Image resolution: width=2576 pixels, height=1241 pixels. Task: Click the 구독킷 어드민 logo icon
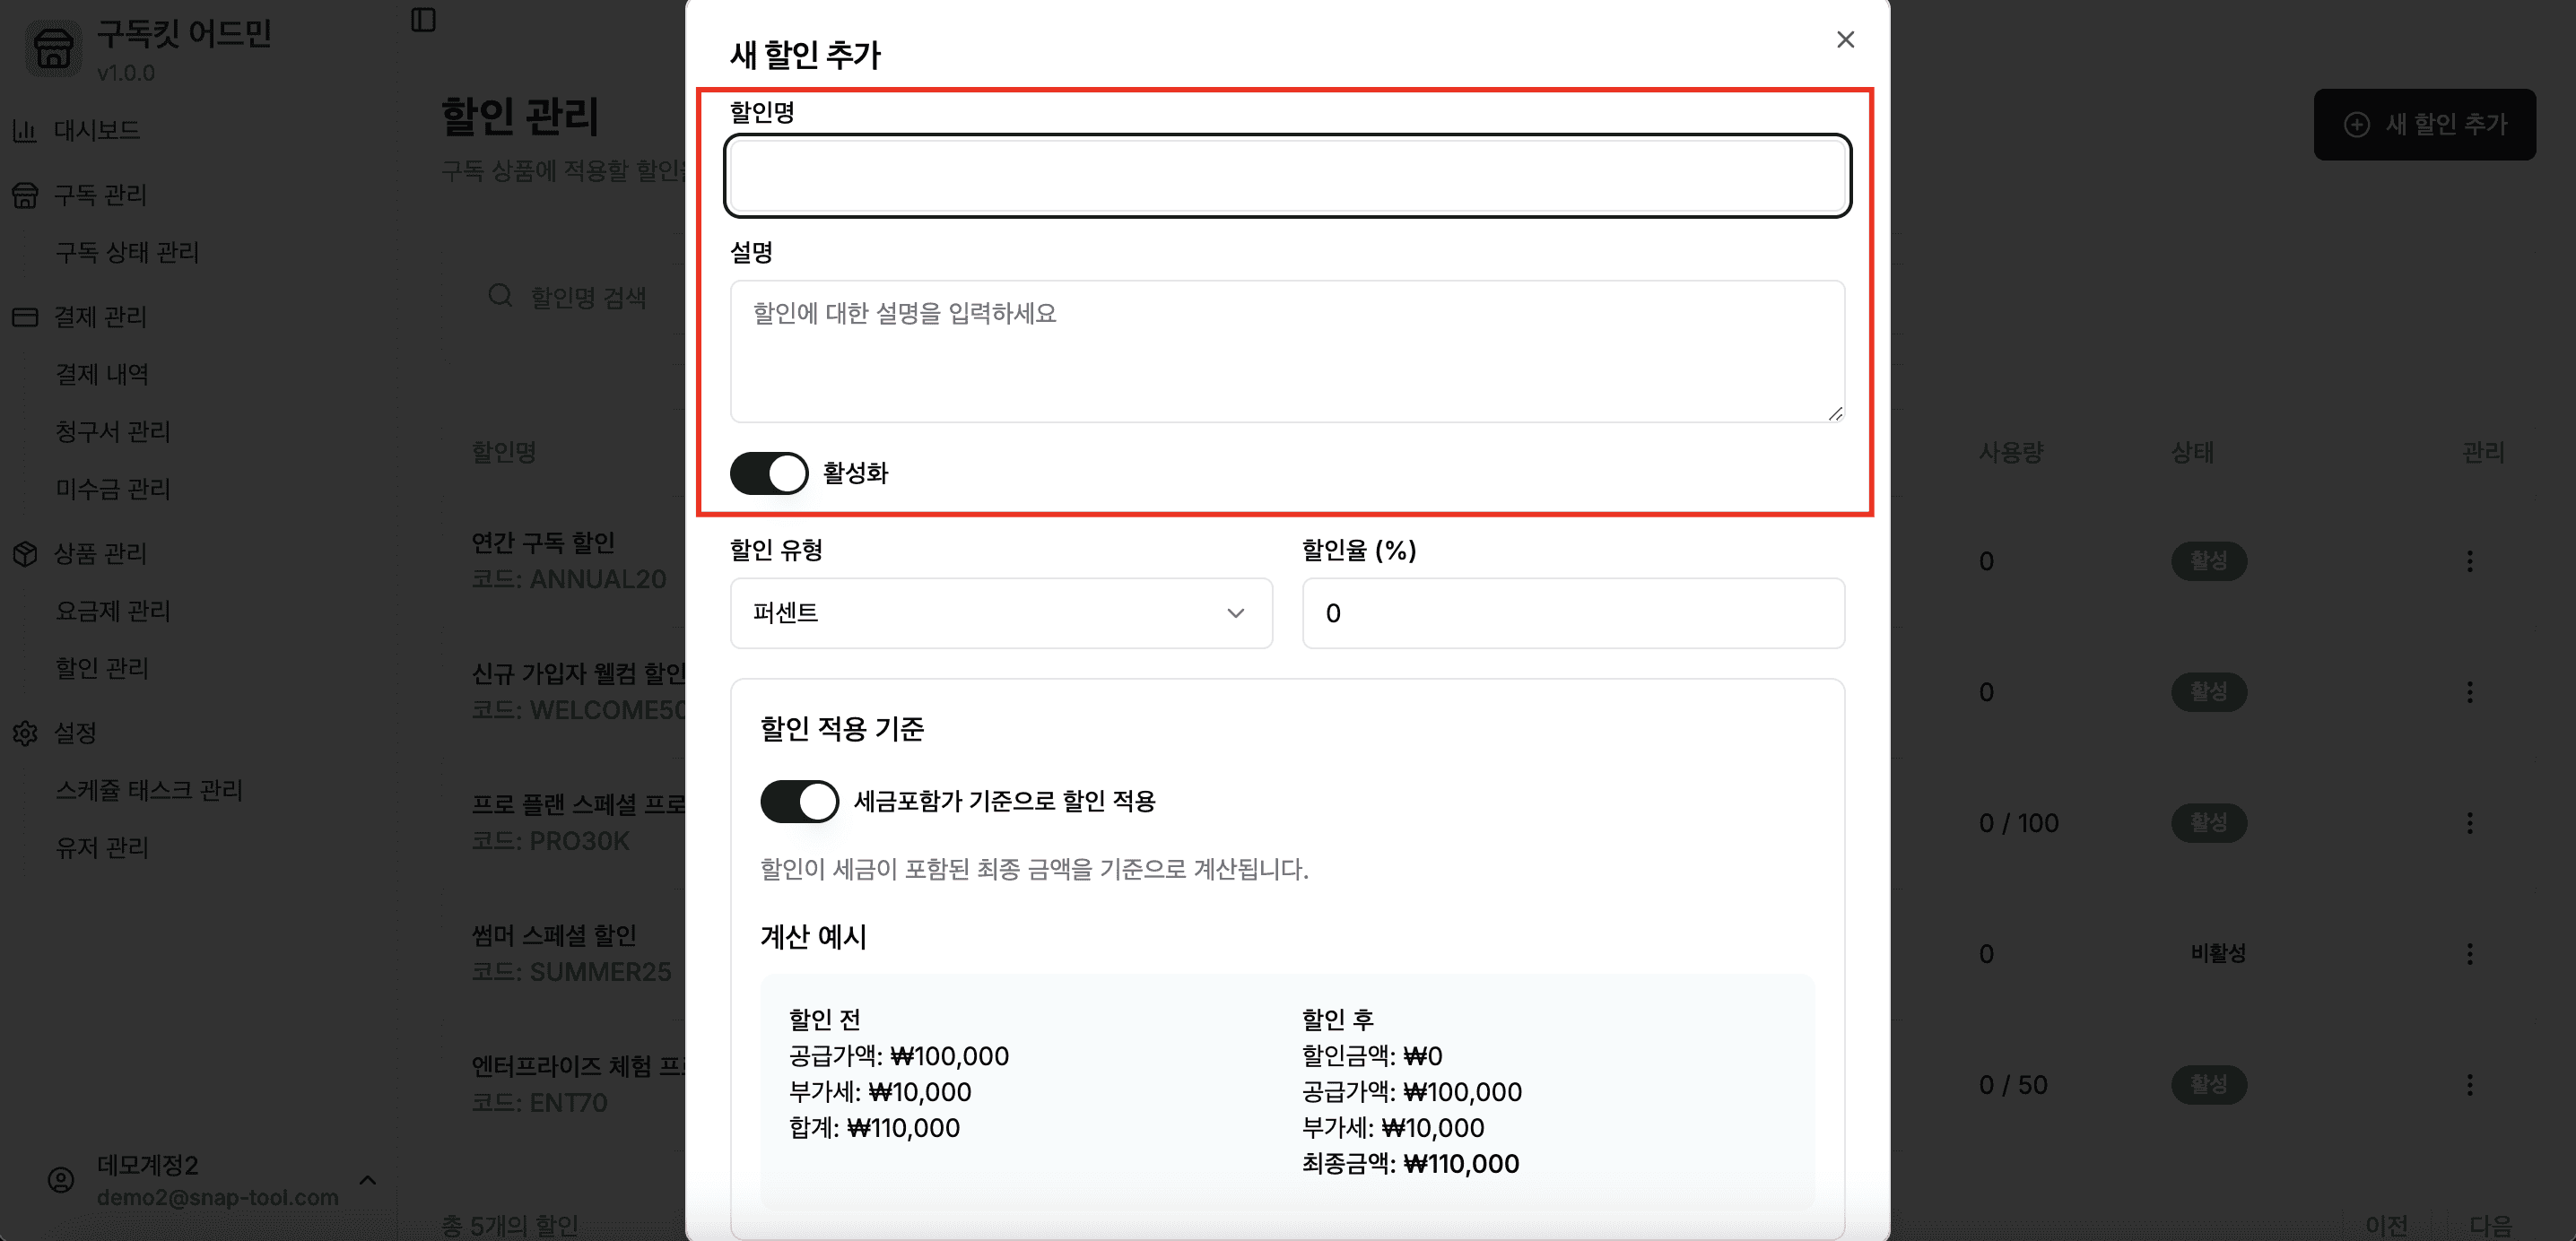[x=53, y=51]
